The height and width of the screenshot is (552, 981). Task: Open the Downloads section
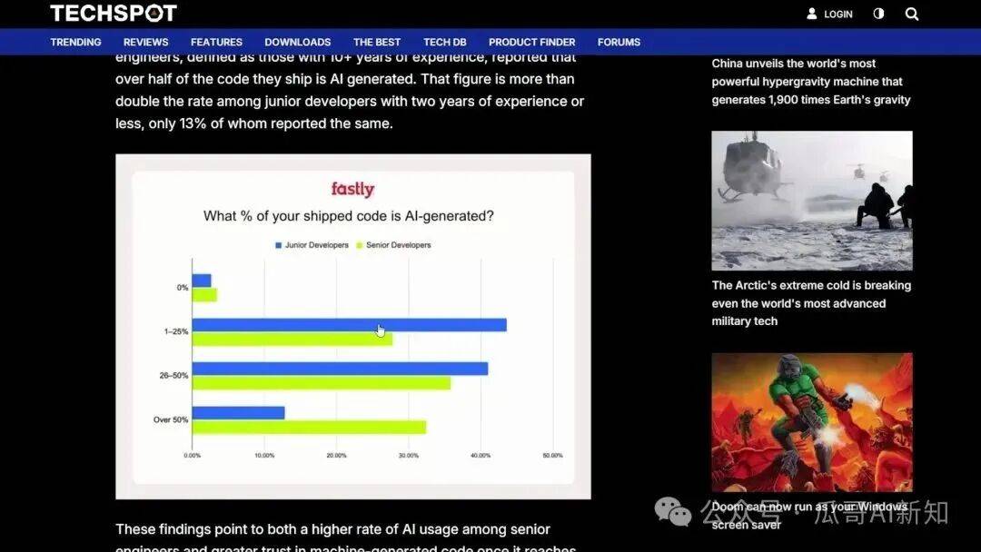click(297, 42)
